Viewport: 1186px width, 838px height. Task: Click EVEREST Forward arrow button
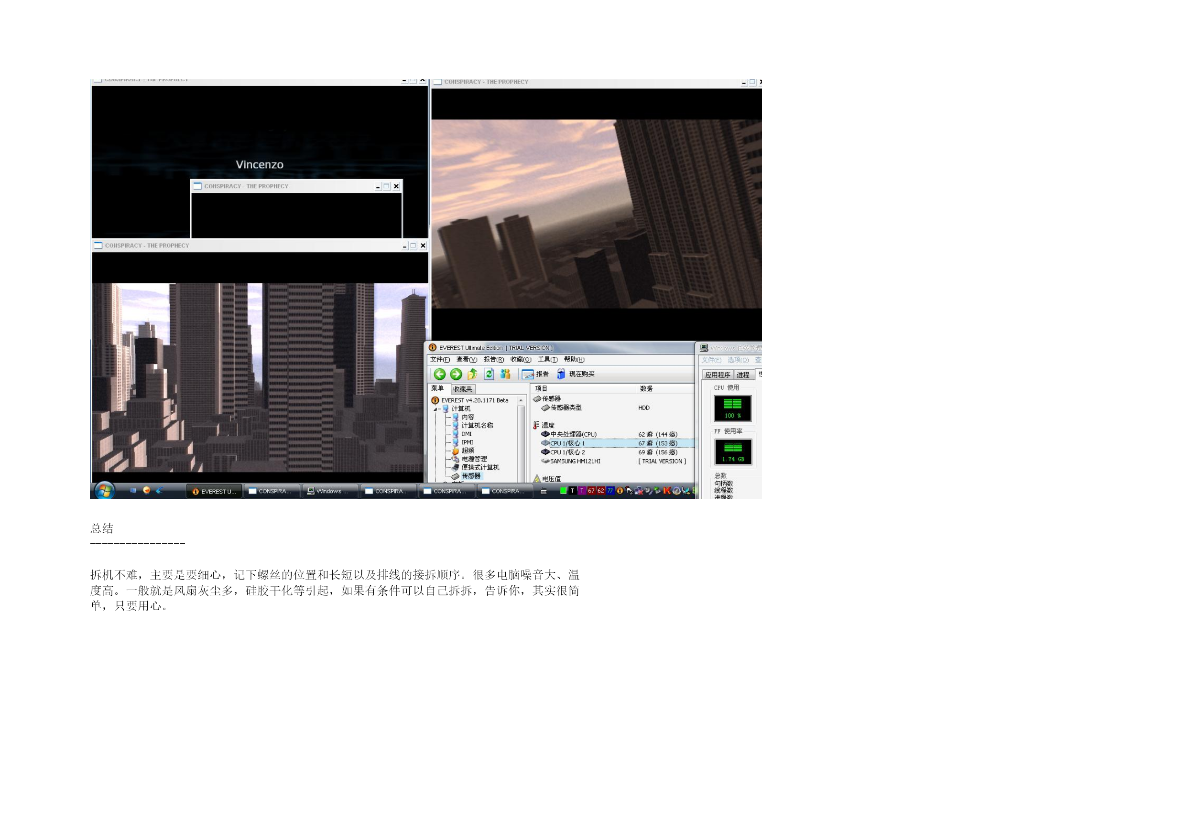456,374
